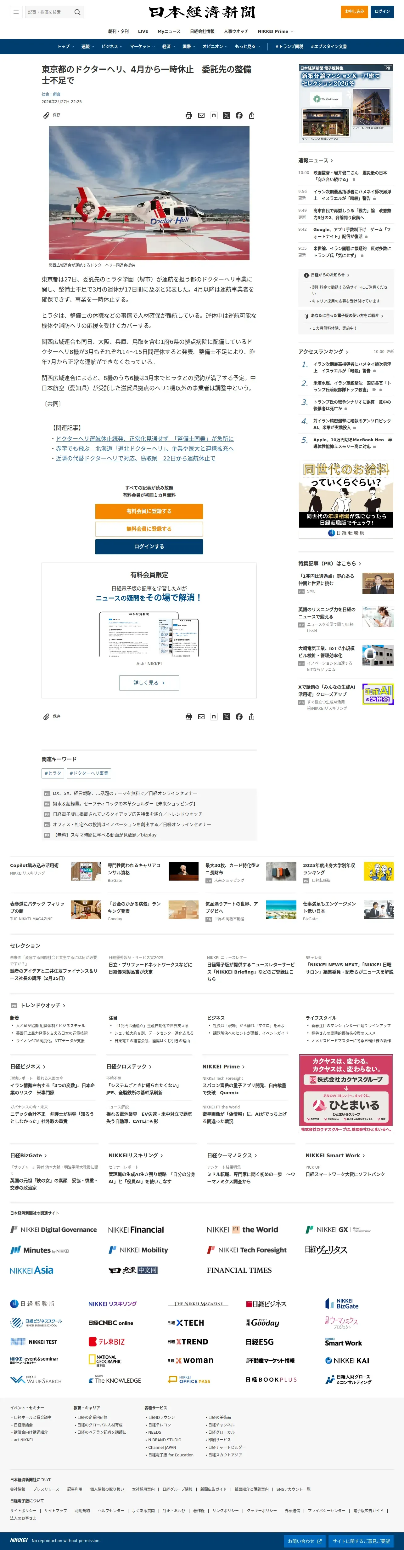Open the 速報ニュース section heading
Screen dimensions: 404x1550
[x=316, y=161]
